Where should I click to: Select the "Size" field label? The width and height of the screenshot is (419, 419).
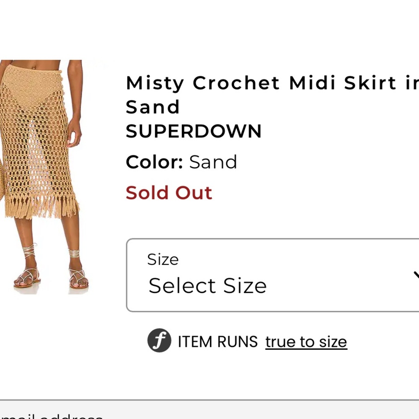[x=163, y=259]
